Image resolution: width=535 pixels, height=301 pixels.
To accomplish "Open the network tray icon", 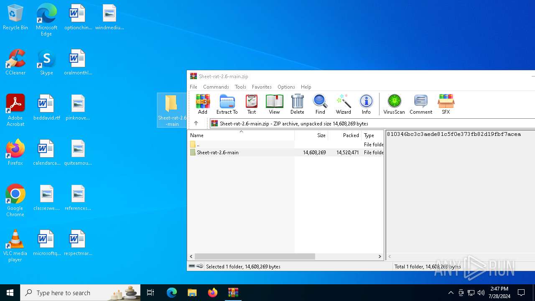I will pos(471,293).
